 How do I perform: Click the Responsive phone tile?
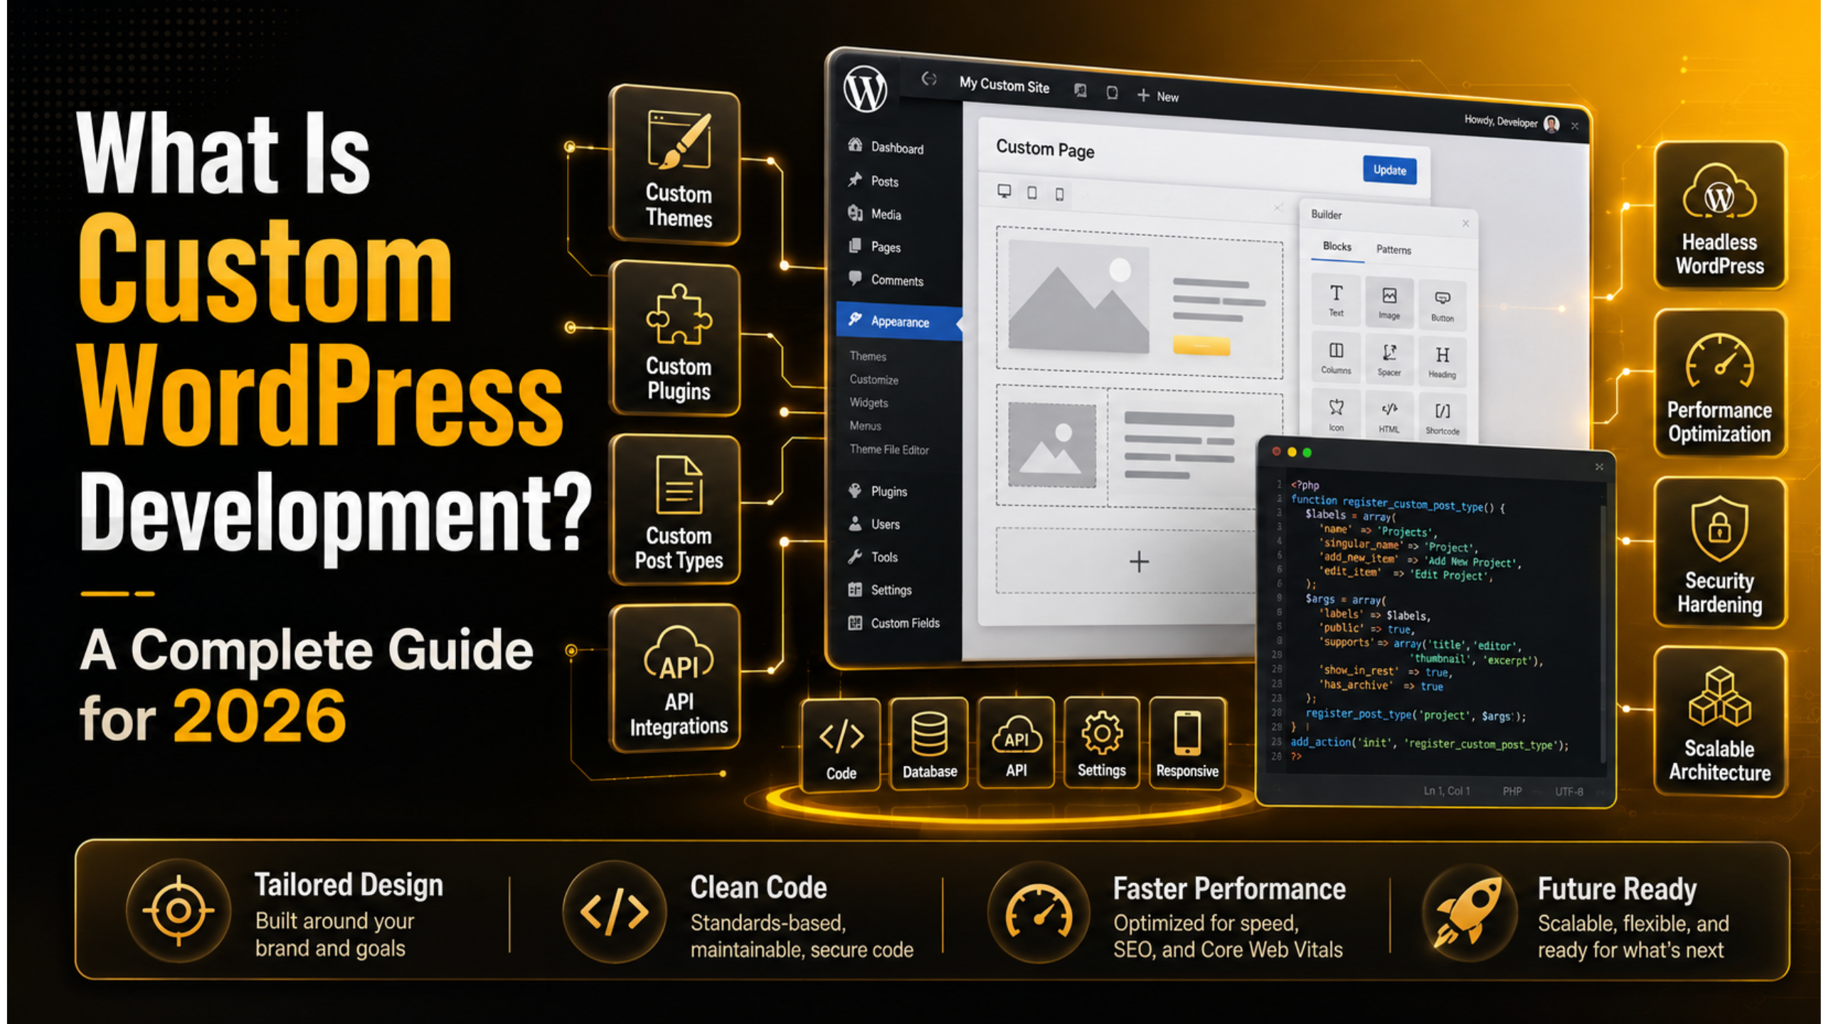point(1187,743)
